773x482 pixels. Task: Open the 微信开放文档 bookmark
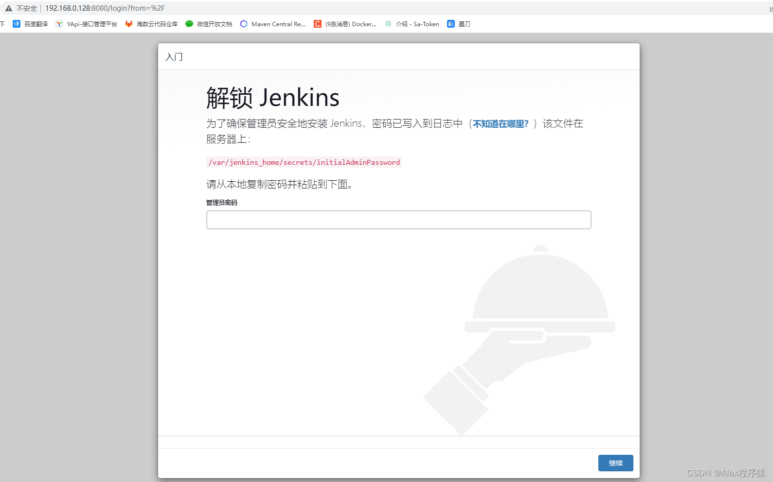209,24
